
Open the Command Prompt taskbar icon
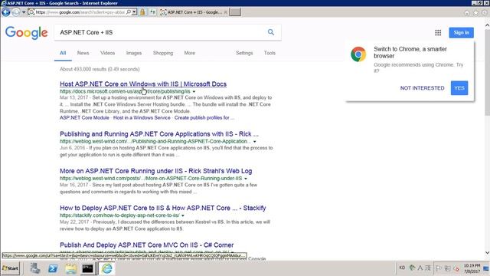coord(88,268)
